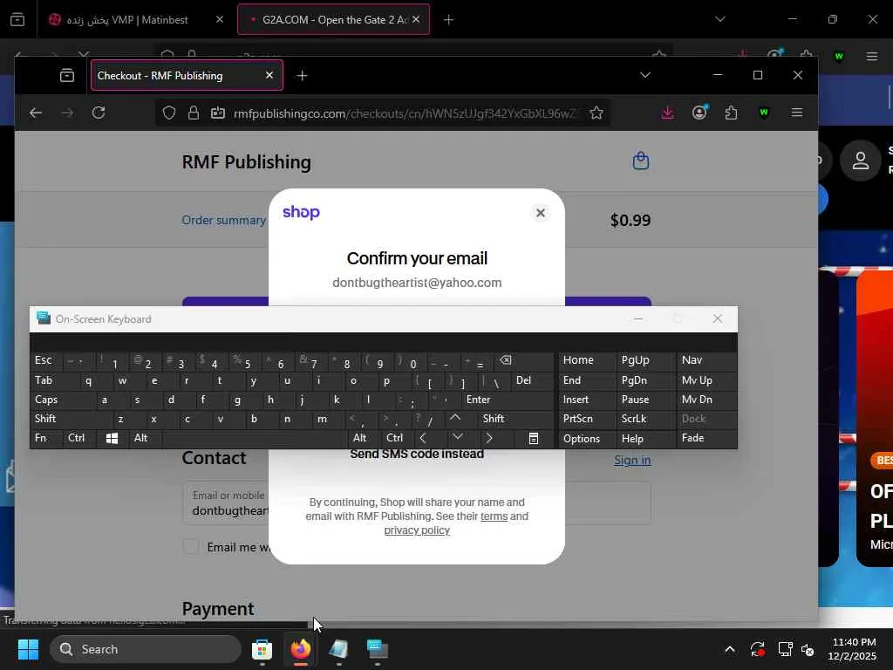Tick the Email me checkbox under contact
The image size is (893, 670).
(191, 546)
